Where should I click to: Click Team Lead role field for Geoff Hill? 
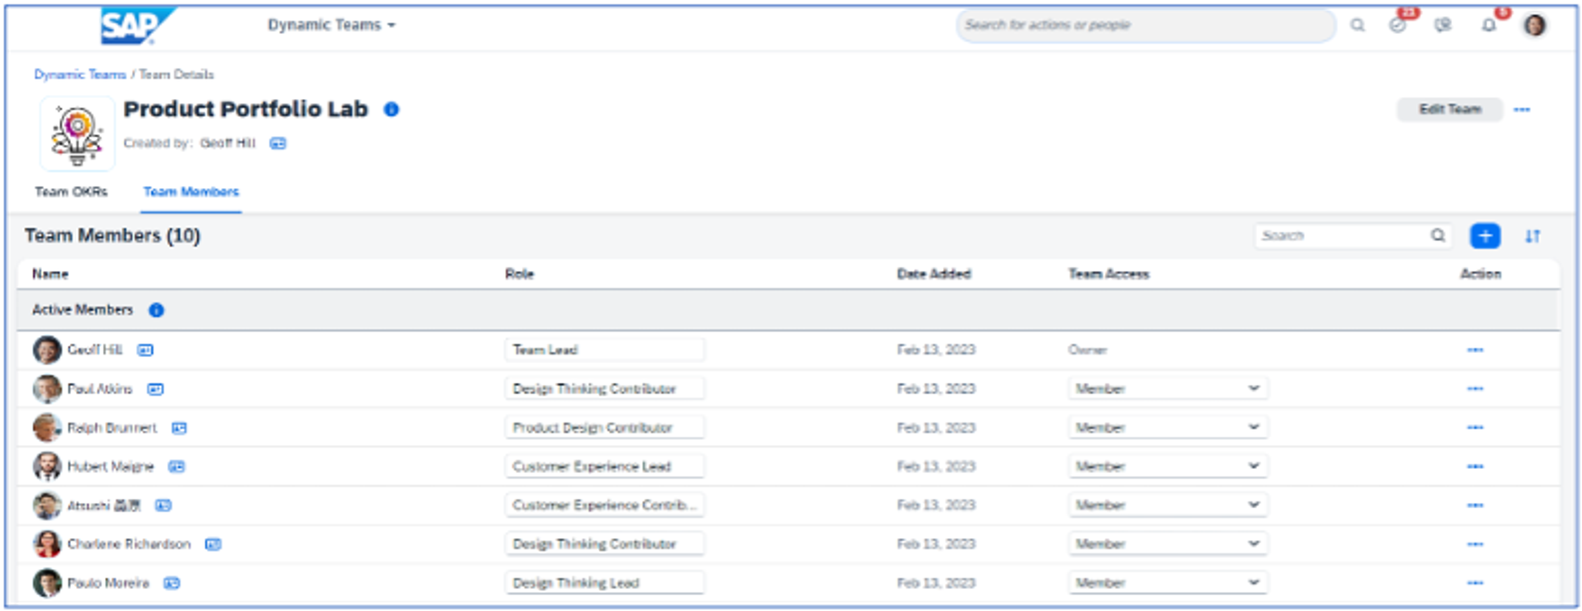coord(605,350)
